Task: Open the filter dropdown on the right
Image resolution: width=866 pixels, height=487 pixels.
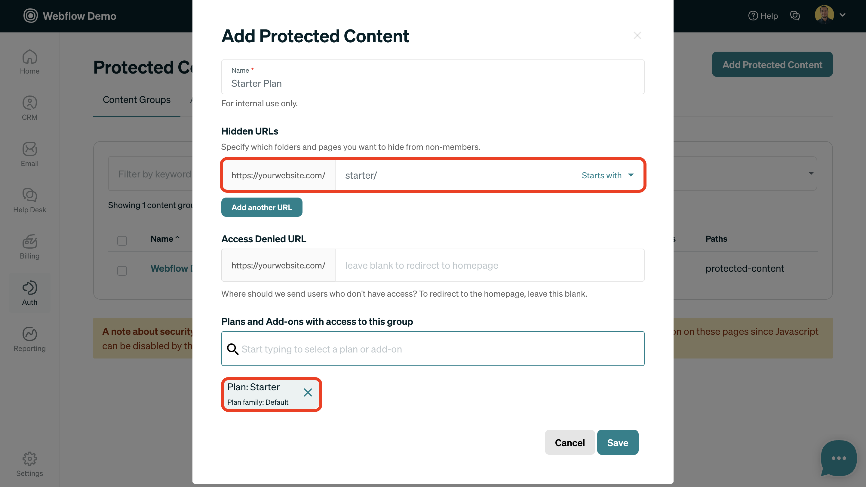Action: (x=811, y=174)
